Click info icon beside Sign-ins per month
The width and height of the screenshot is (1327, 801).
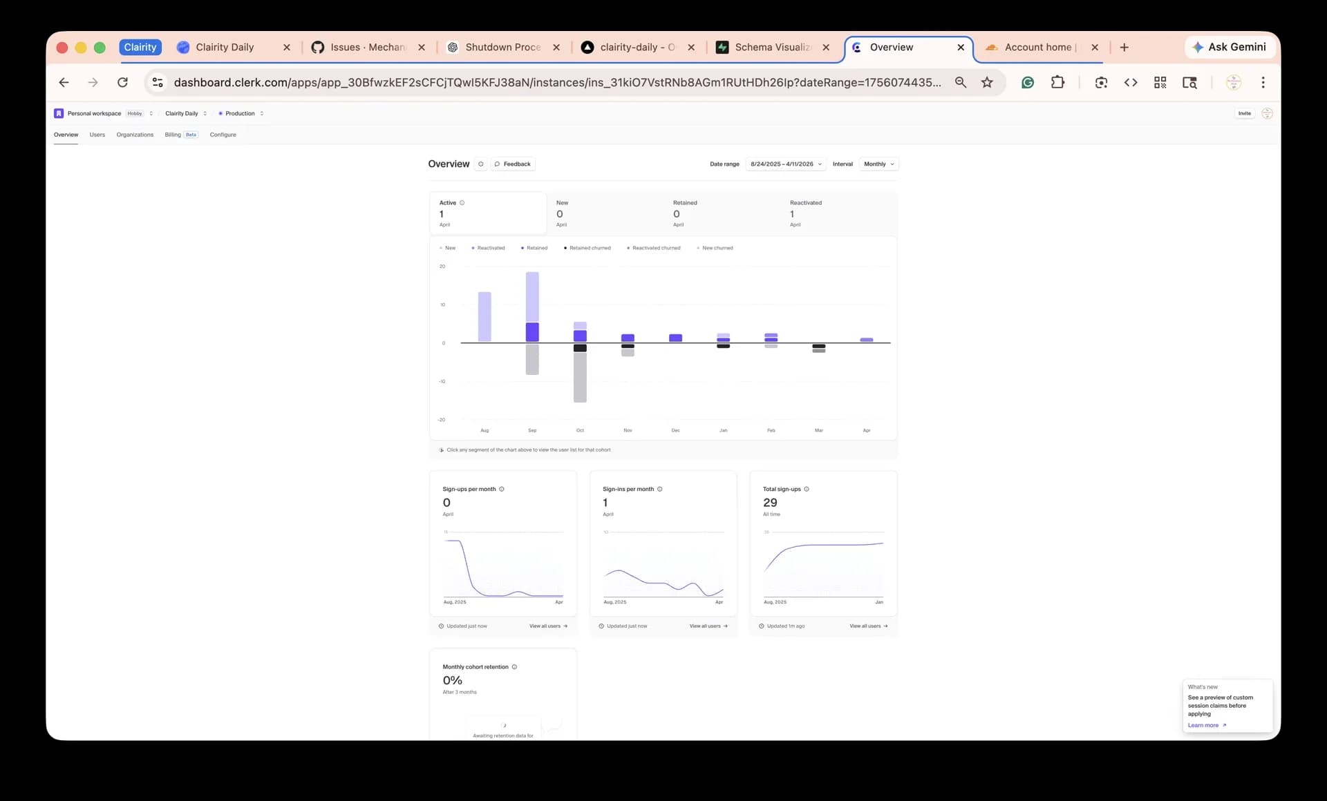point(659,489)
